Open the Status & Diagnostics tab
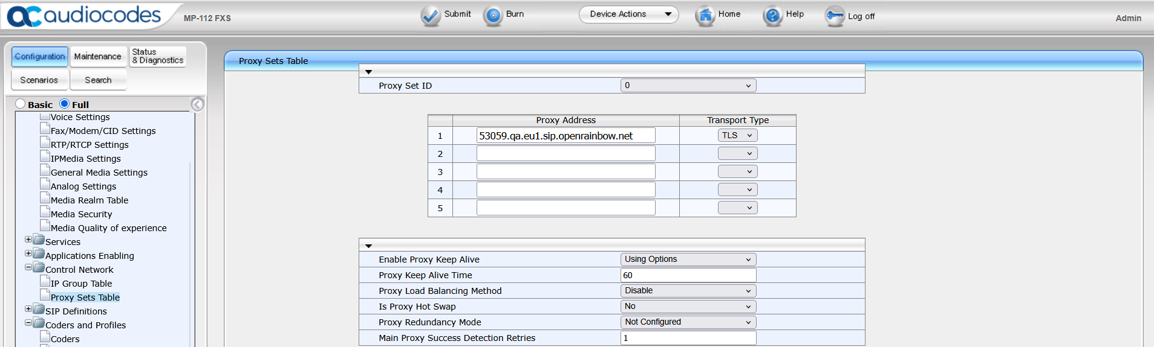Screen dimensions: 1154x347 (158, 57)
